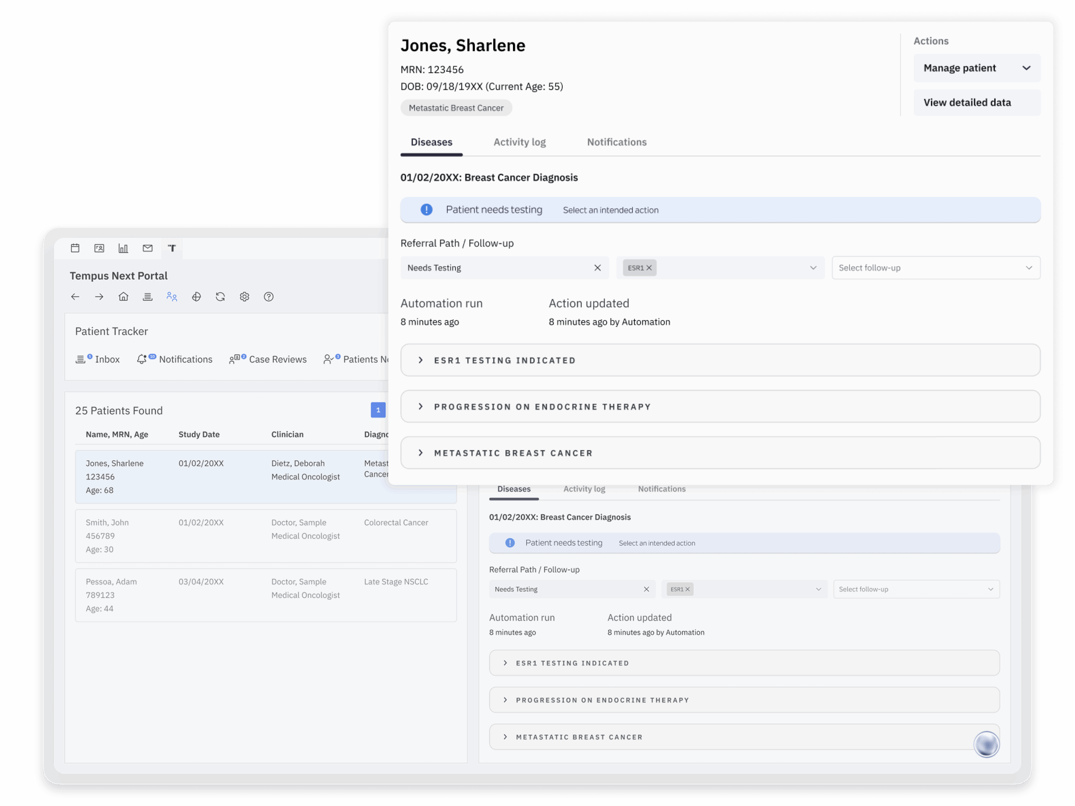
Task: Click the home icon in portal toolbar
Action: [x=123, y=297]
